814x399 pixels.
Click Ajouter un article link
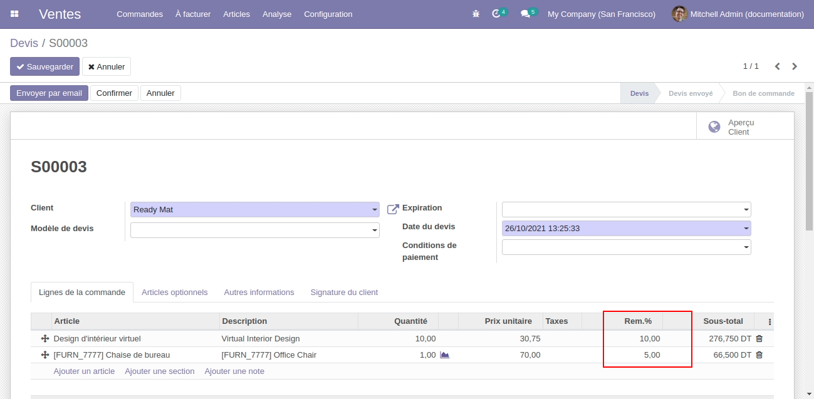coord(84,371)
